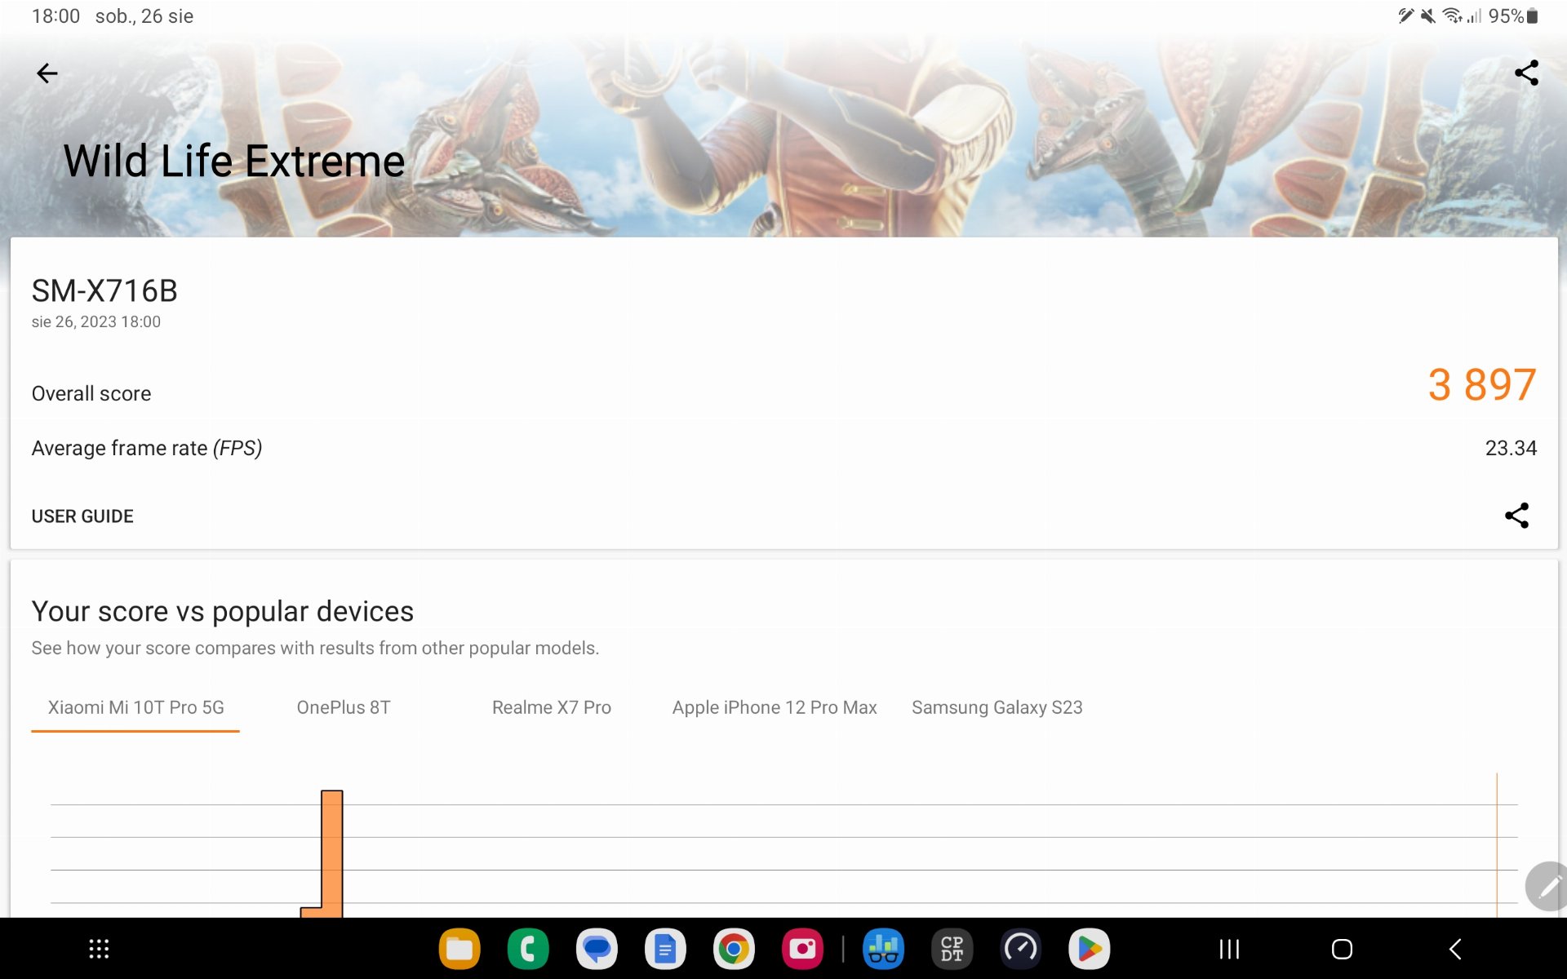The height and width of the screenshot is (979, 1567).
Task: Tap the battery 95% status indicator
Action: point(1512,16)
